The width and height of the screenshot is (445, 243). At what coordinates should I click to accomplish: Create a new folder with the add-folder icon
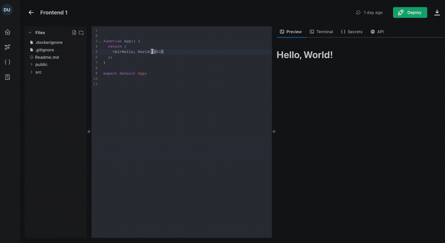coord(81,33)
